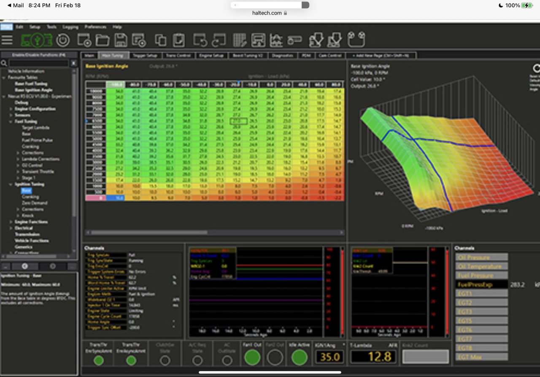Click the Fuel Pressure channel button
Viewport: 540px width, 377px height.
(x=481, y=276)
